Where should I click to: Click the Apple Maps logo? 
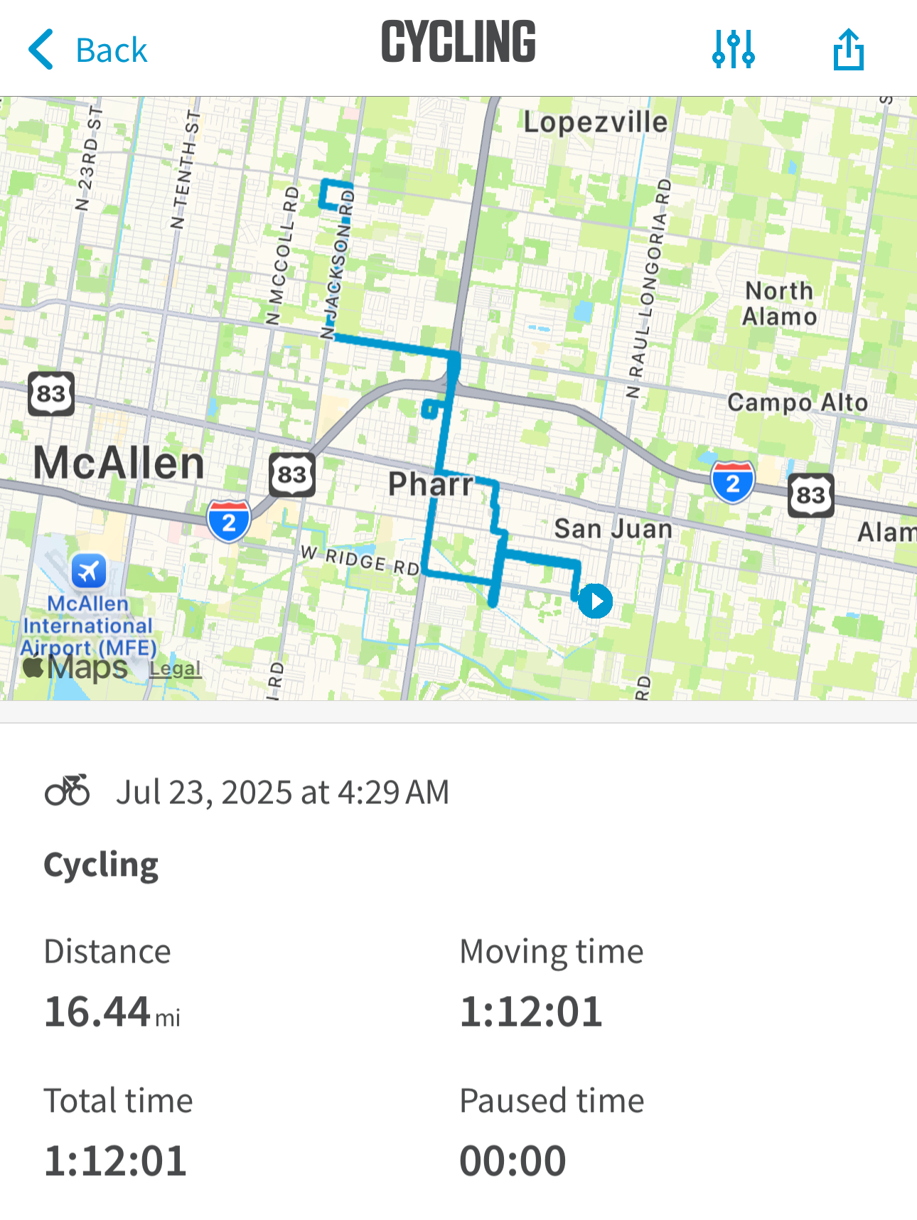tap(75, 667)
